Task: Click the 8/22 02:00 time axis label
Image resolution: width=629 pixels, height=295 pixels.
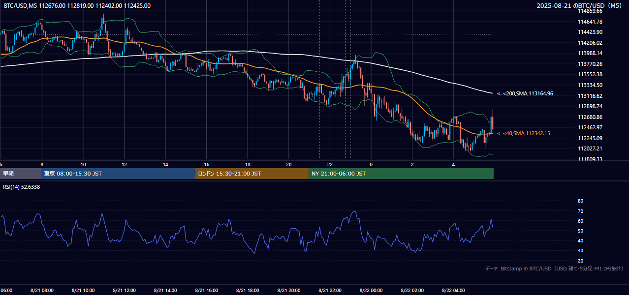Action: coord(412,290)
